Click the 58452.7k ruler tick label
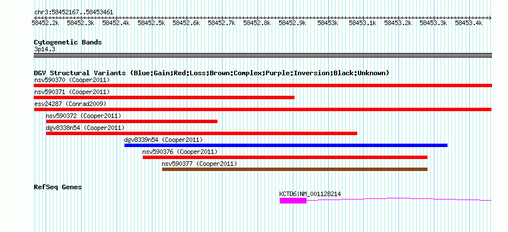This screenshot has width=508, height=232. pyautogui.click(x=221, y=23)
